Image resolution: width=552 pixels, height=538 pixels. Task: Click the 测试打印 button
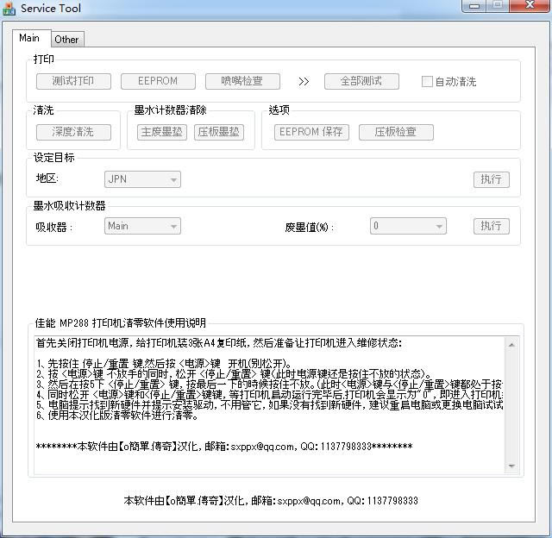(x=73, y=81)
